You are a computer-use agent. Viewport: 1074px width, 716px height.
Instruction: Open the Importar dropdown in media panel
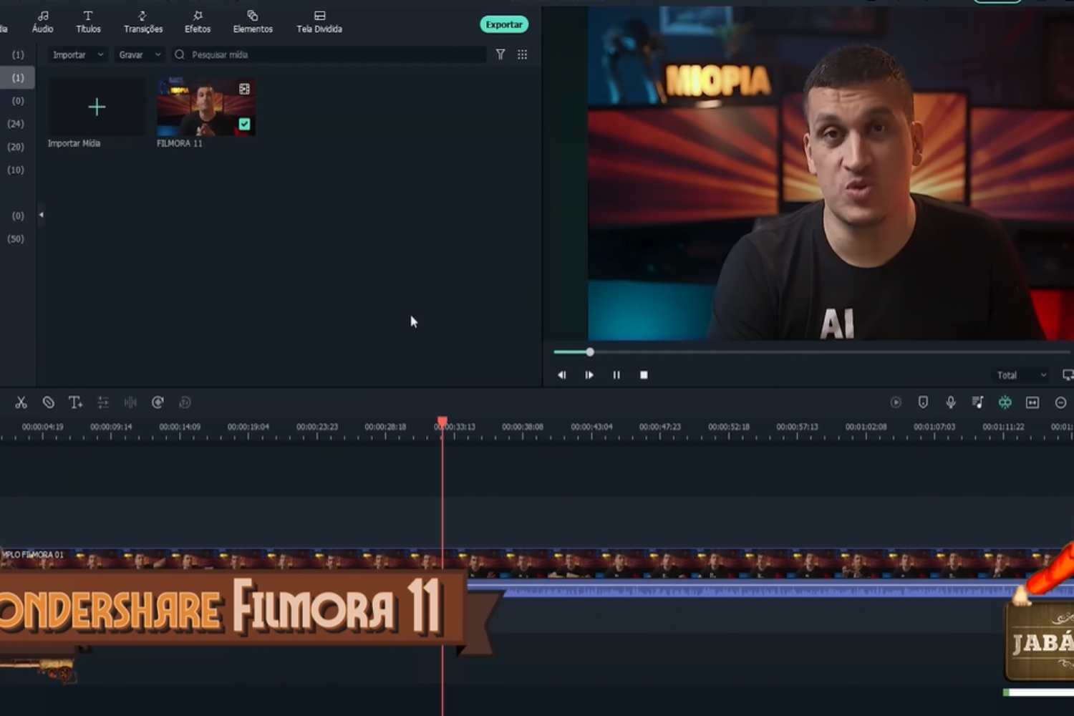point(77,54)
